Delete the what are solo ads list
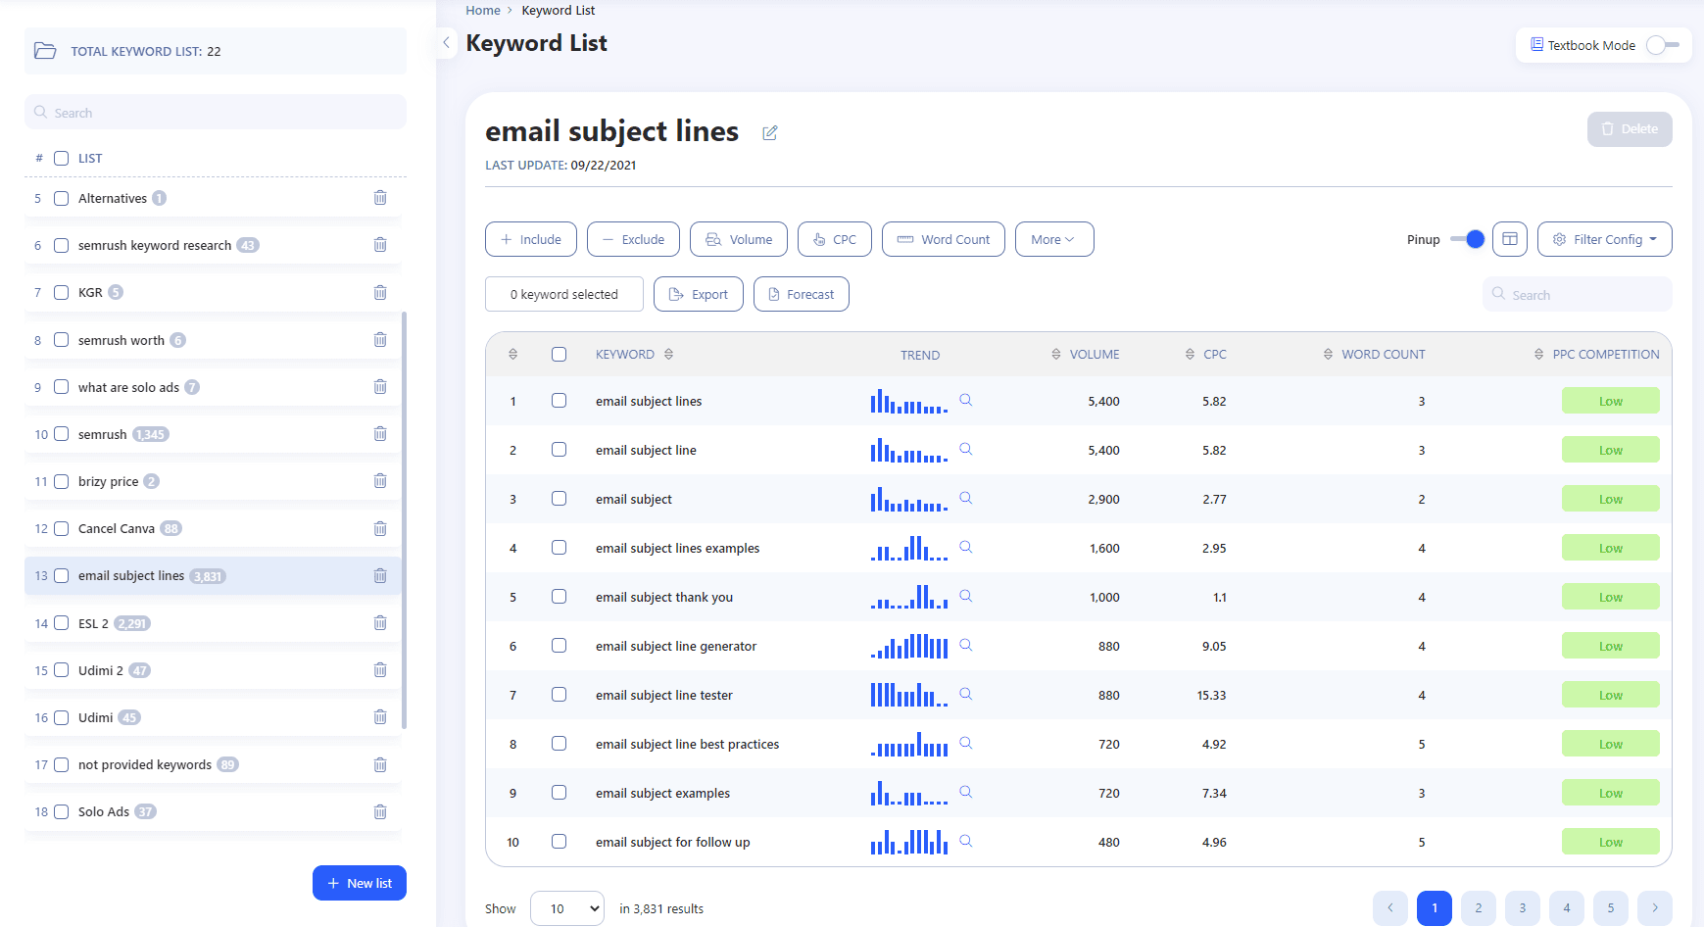The width and height of the screenshot is (1704, 927). coord(380,387)
